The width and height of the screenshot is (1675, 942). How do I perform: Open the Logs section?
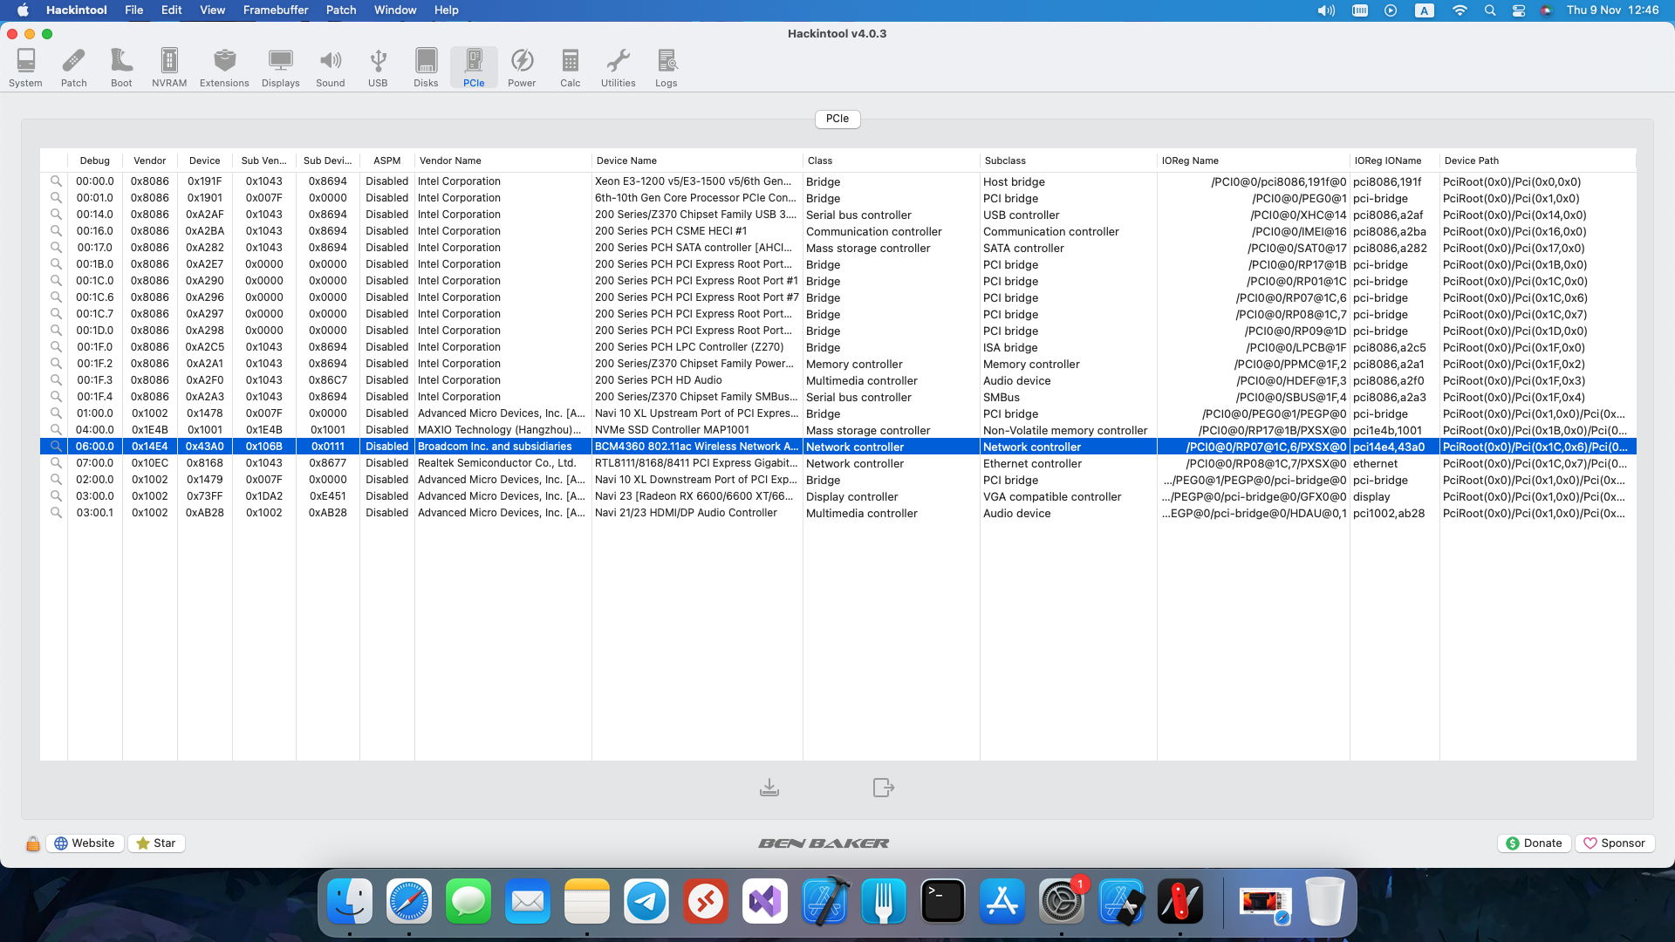tap(666, 67)
